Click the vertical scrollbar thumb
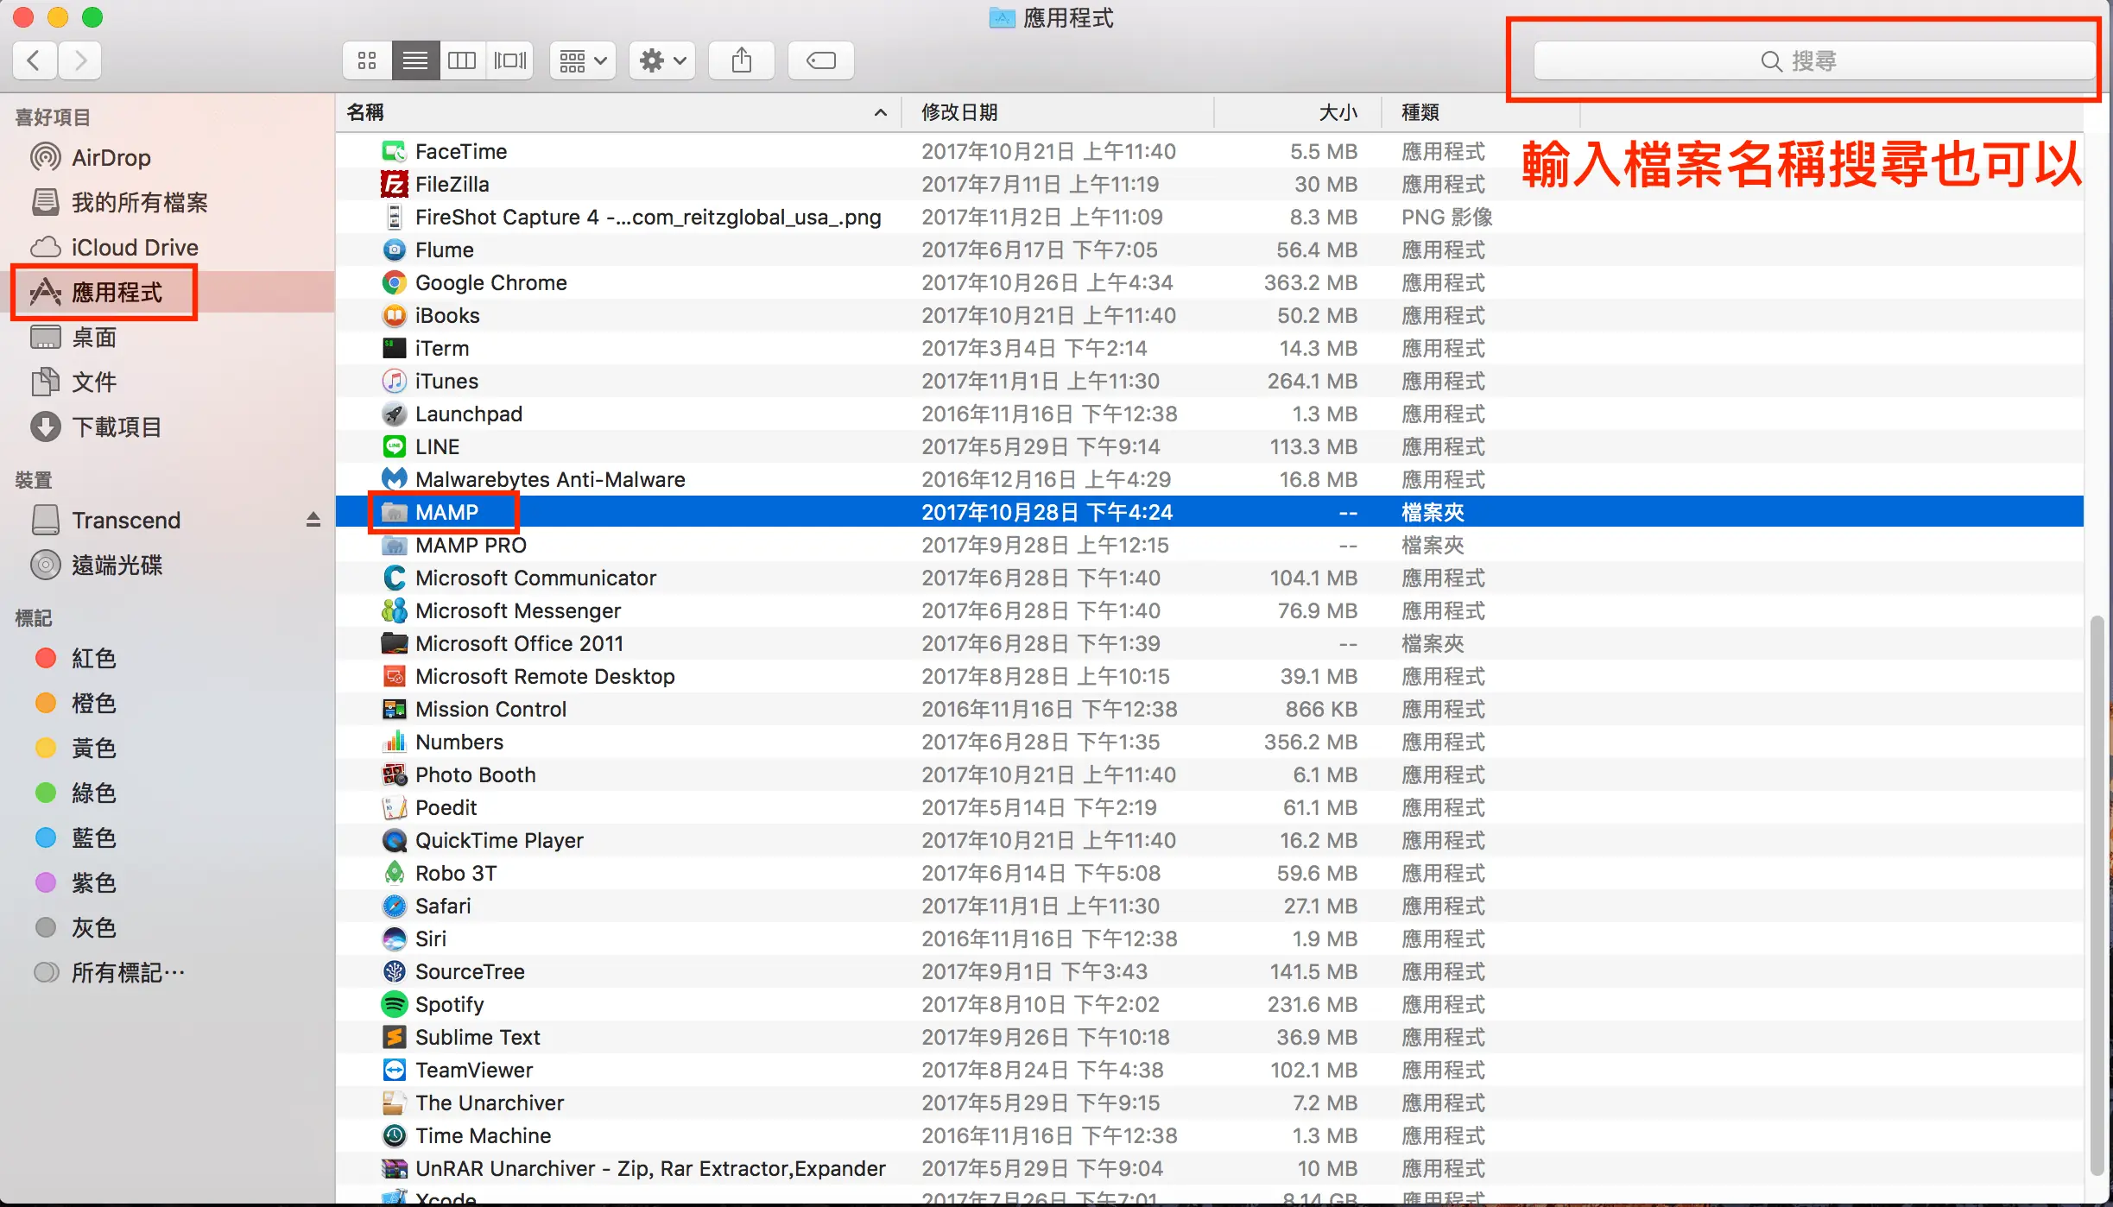The image size is (2113, 1207). pyautogui.click(x=2097, y=894)
